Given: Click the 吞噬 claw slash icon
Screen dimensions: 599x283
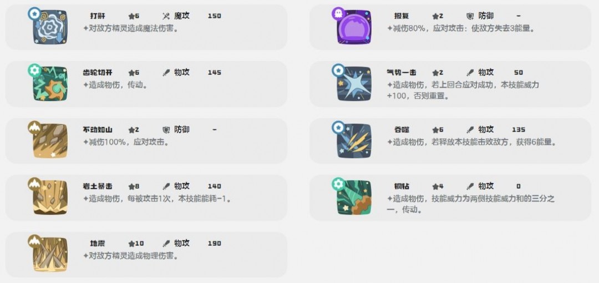Looking at the screenshot, I should coord(354,141).
